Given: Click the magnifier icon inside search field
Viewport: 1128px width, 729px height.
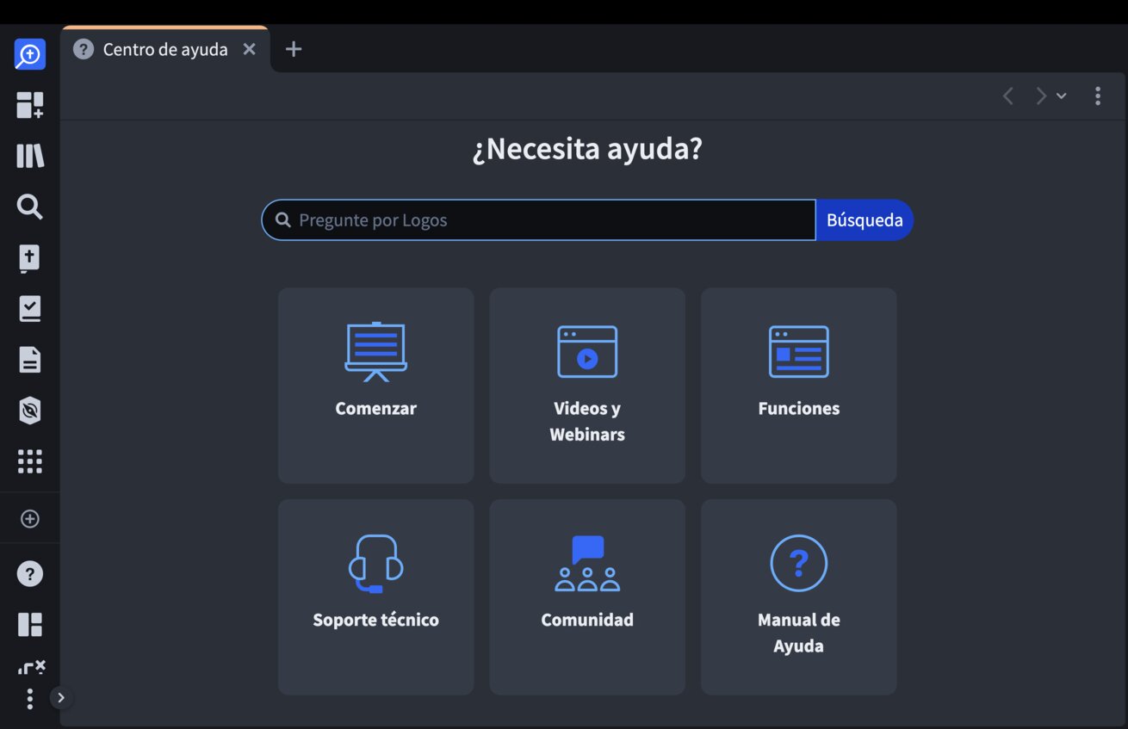Looking at the screenshot, I should (282, 220).
